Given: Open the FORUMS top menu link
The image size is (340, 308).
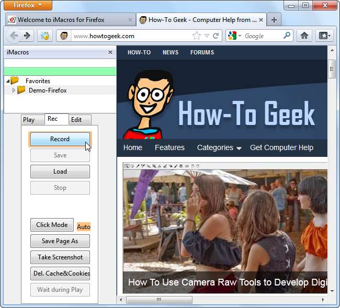Looking at the screenshot, I should [202, 52].
